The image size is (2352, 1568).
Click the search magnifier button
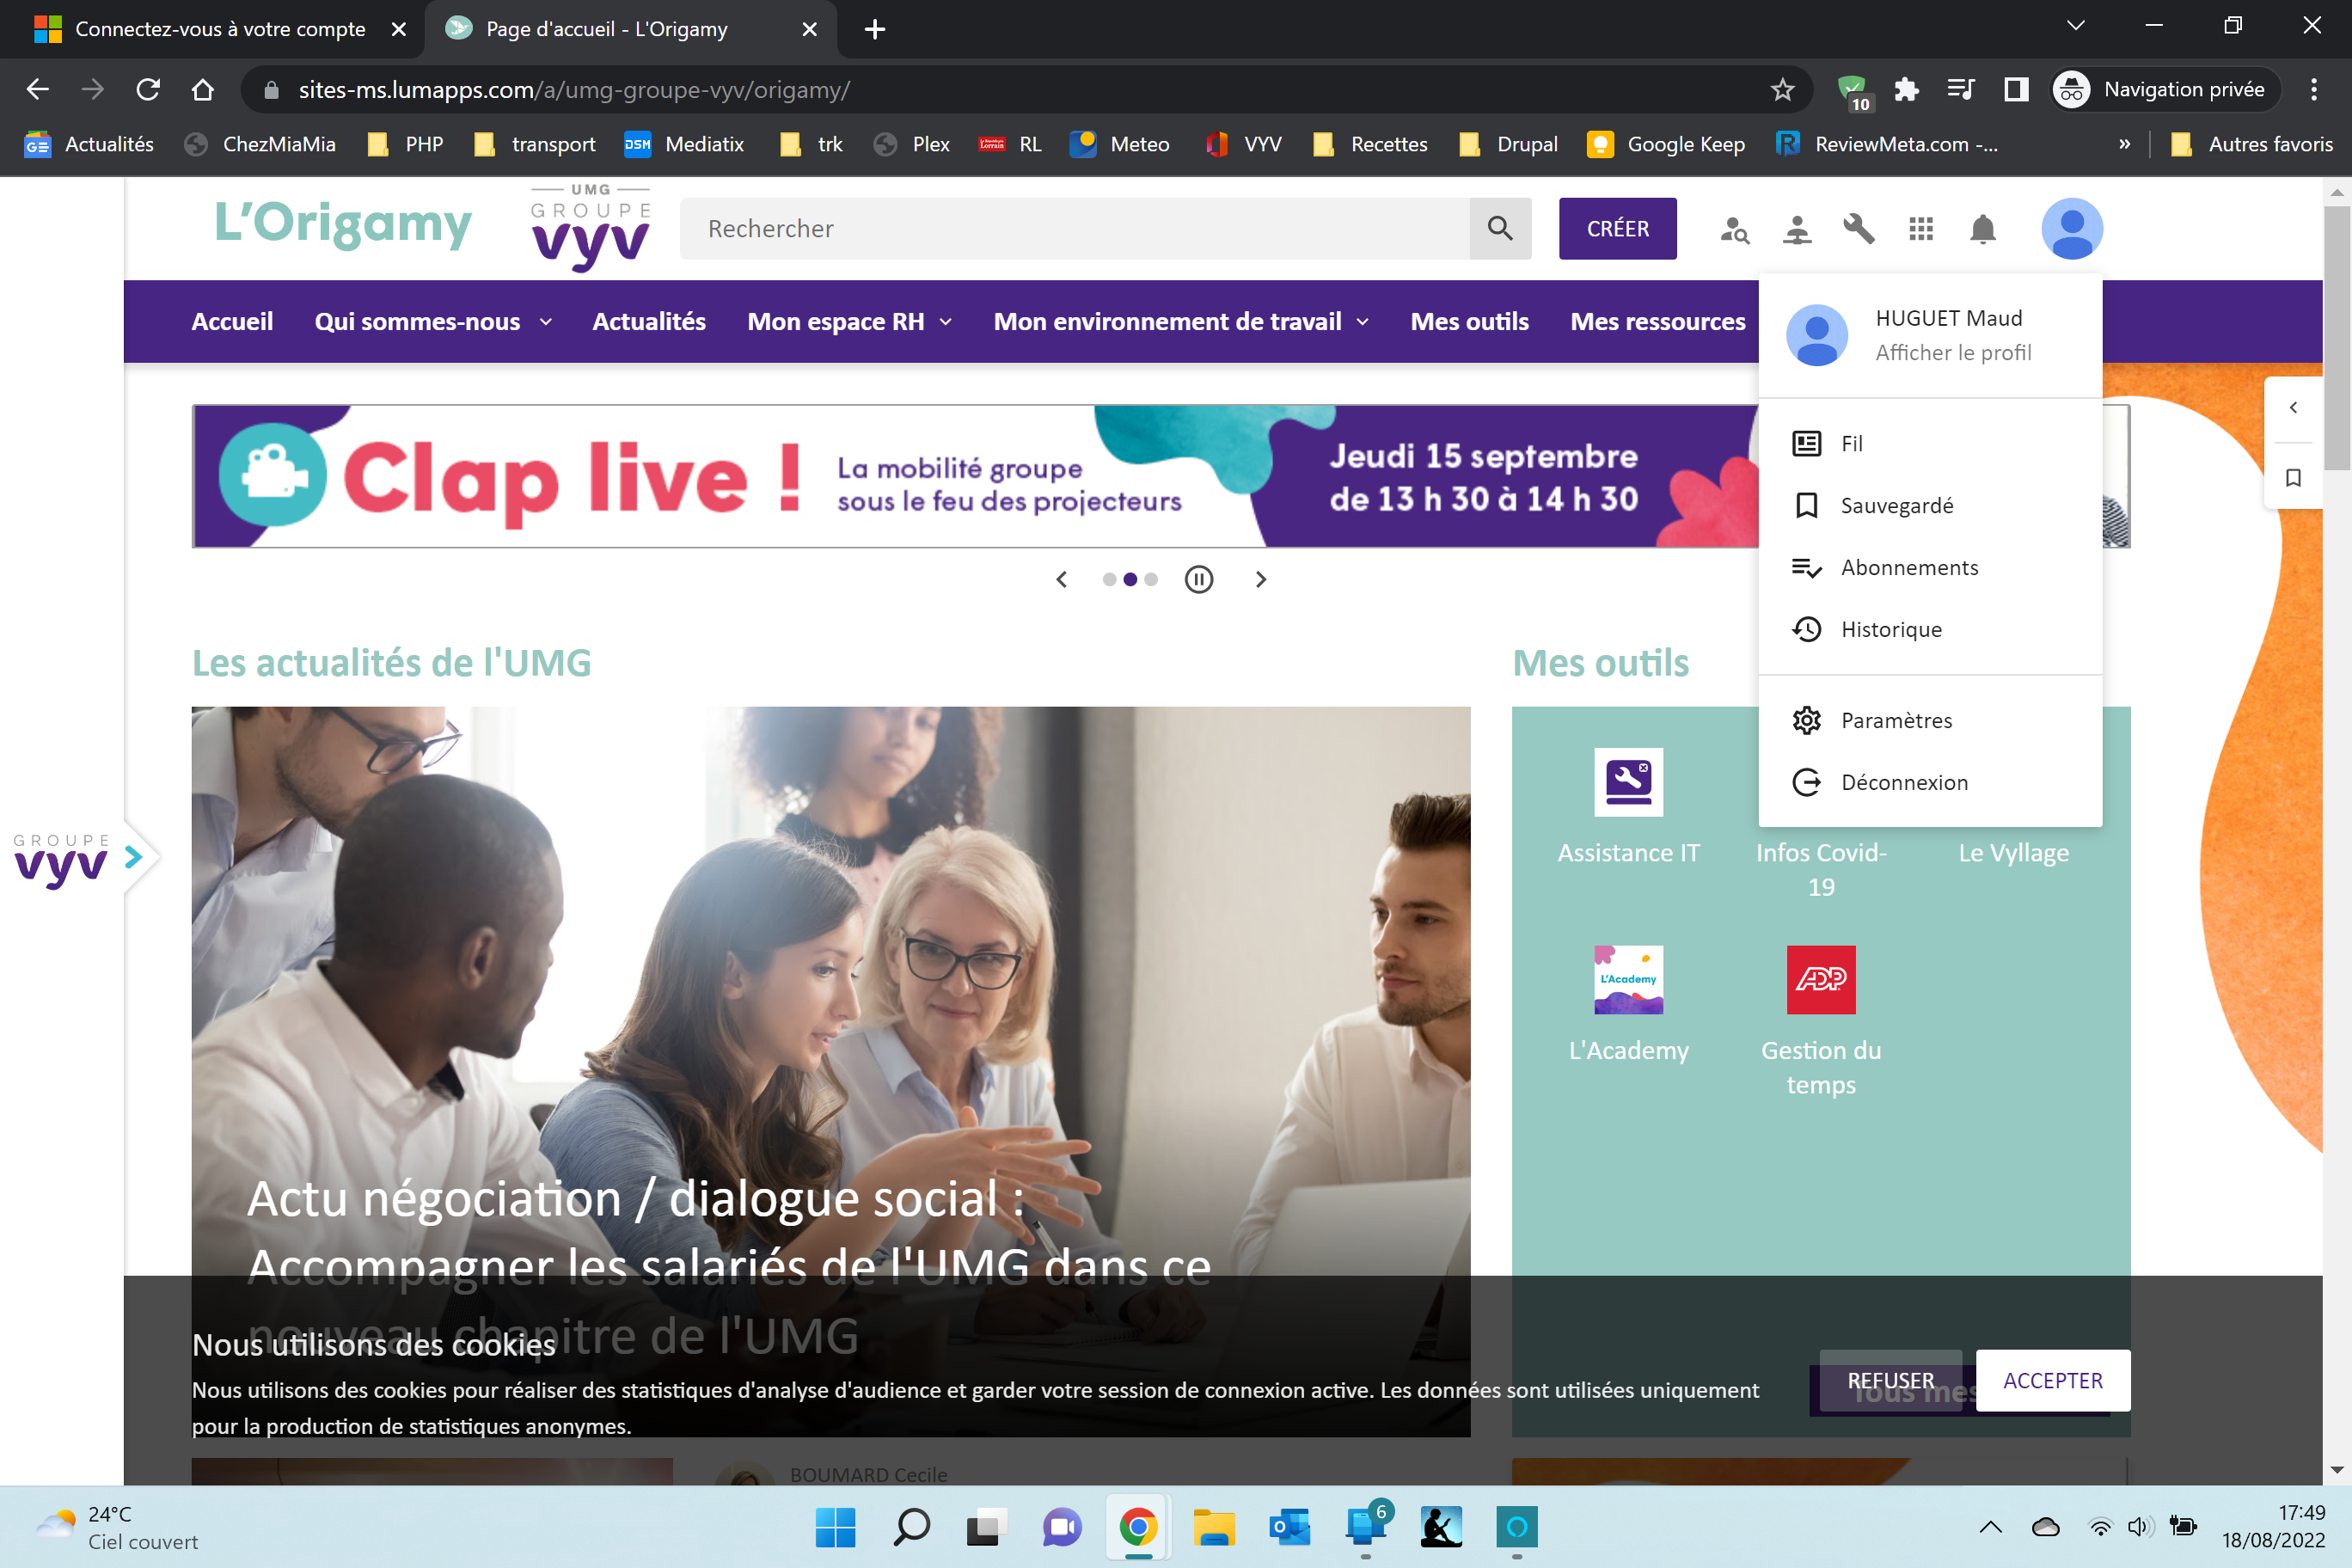pyautogui.click(x=1500, y=229)
